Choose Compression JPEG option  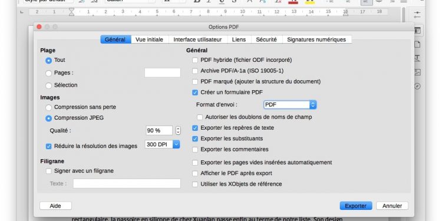pyautogui.click(x=48, y=118)
